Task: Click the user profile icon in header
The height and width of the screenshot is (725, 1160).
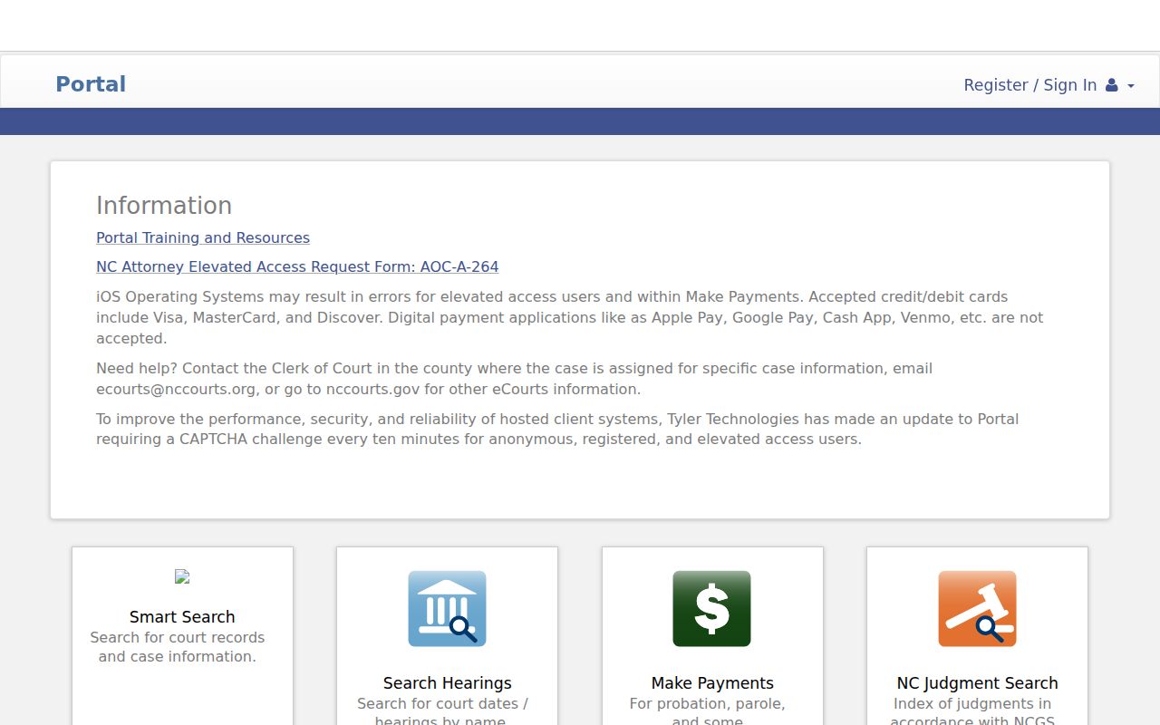Action: pos(1111,85)
